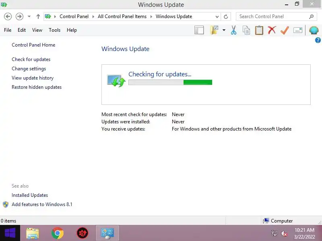
Task: Open the address bar history dropdown
Action: [x=217, y=17]
